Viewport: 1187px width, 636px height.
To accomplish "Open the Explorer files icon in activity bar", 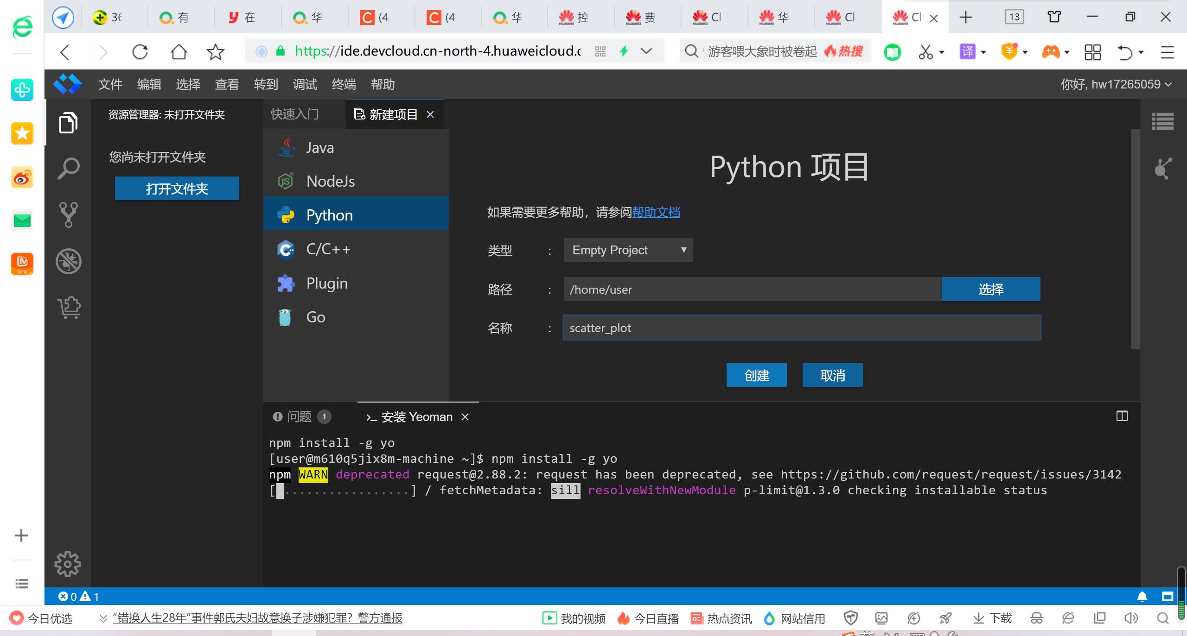I will [x=68, y=123].
